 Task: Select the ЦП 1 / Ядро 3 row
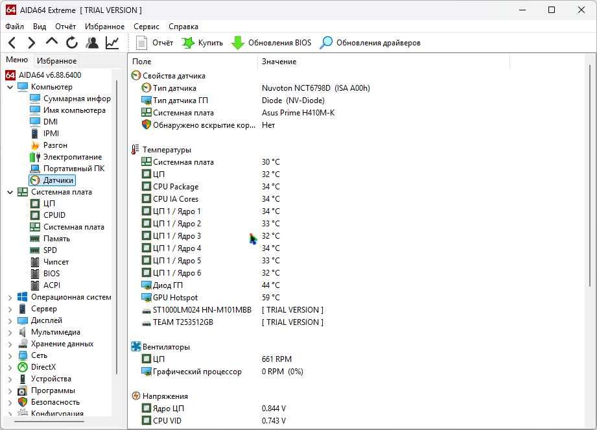point(210,236)
